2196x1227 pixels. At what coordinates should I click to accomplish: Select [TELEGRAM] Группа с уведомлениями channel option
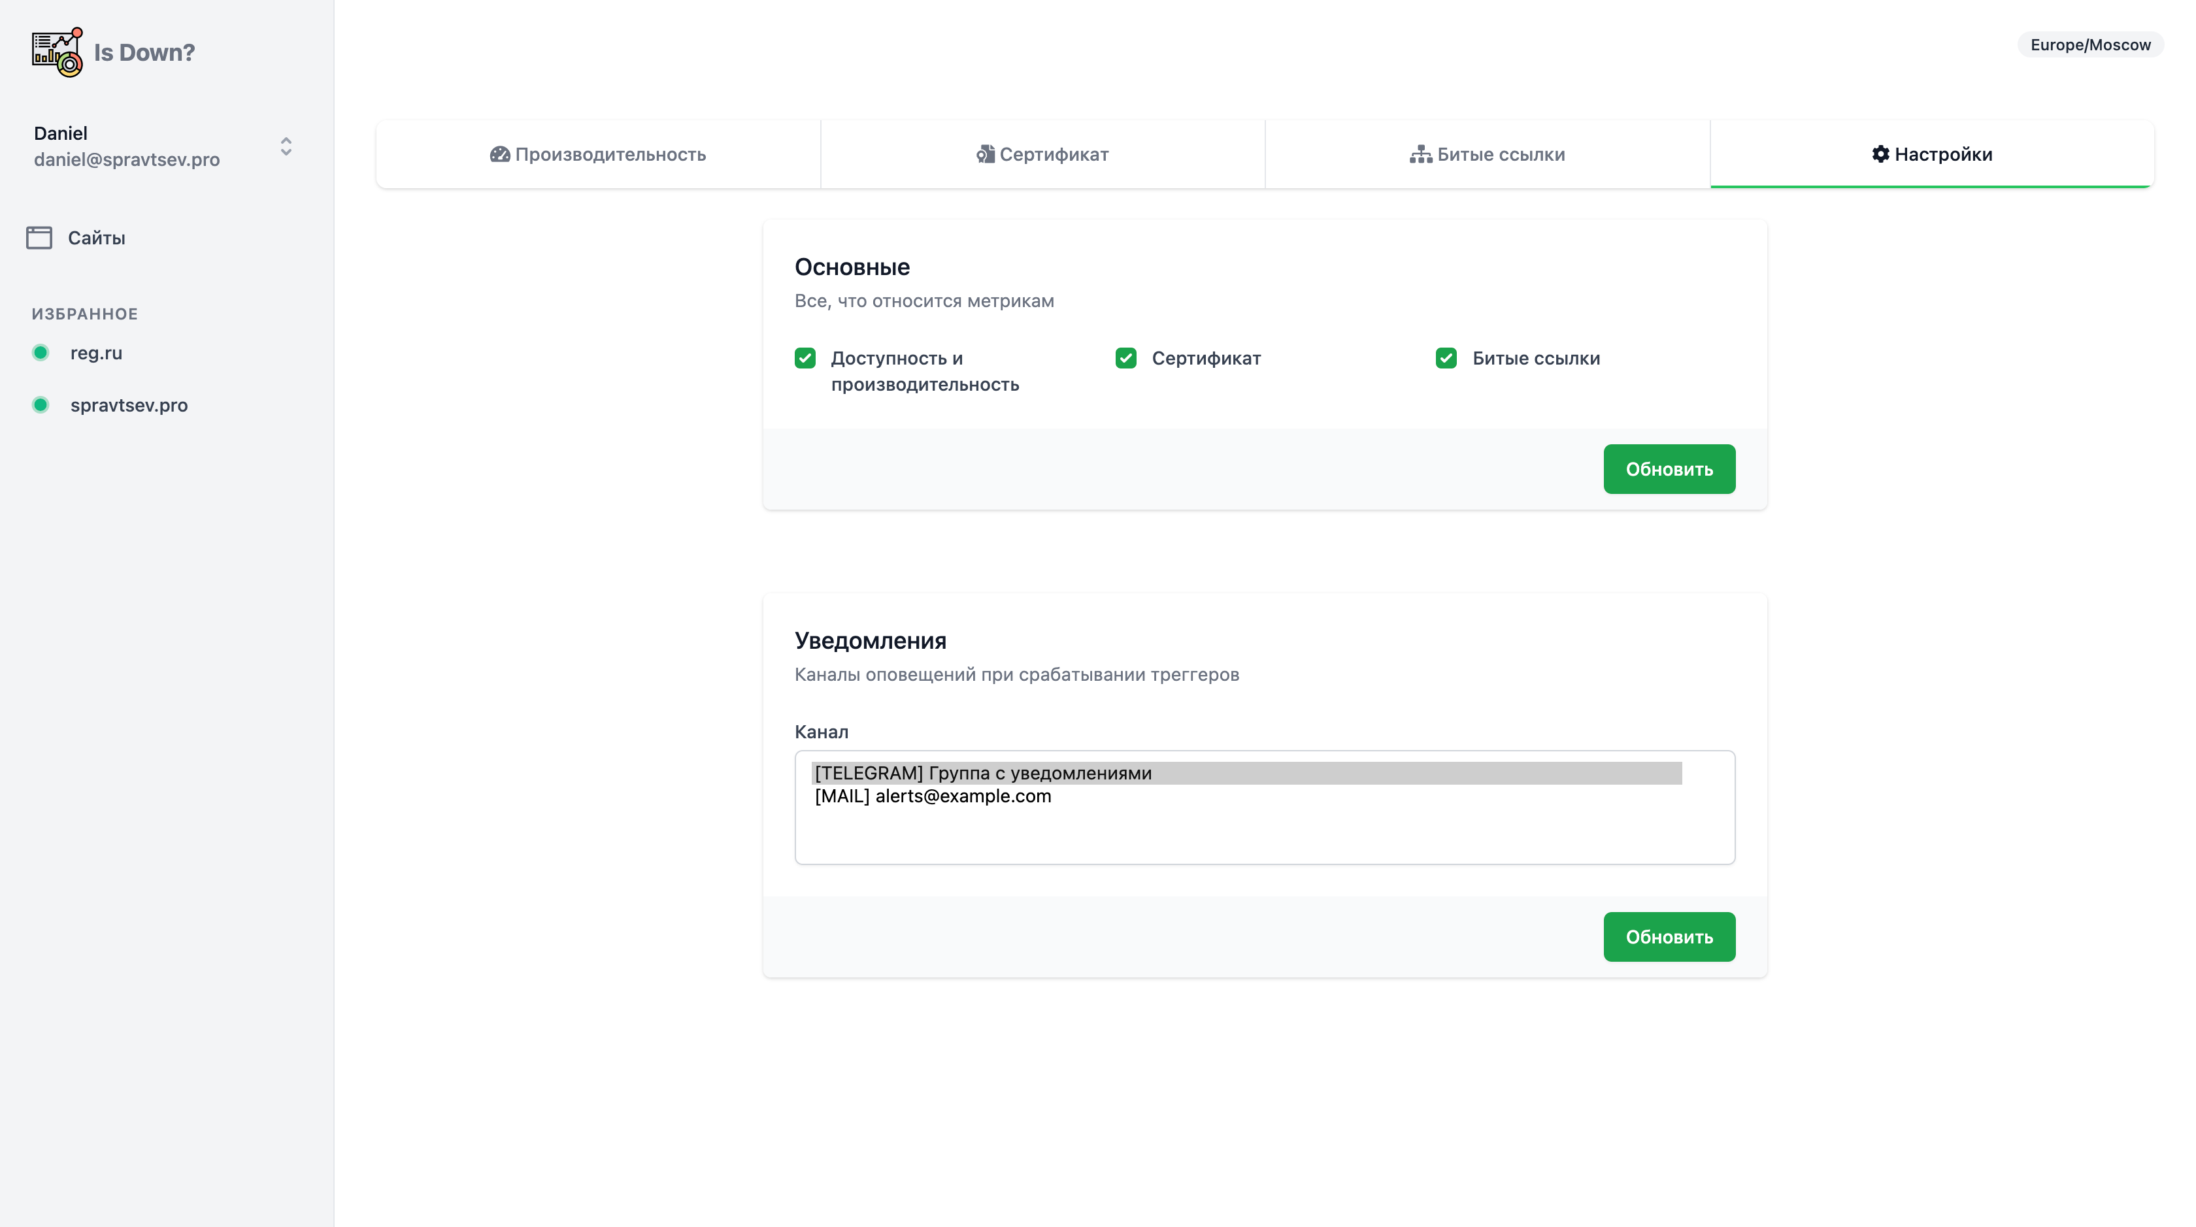pyautogui.click(x=983, y=773)
